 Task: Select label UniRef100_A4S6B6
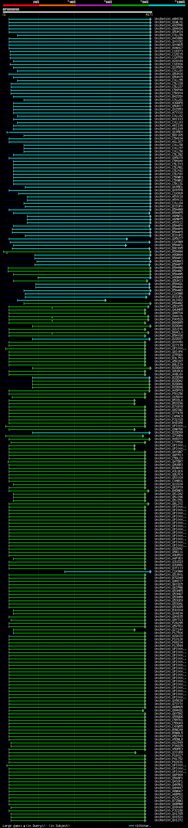pos(169,38)
